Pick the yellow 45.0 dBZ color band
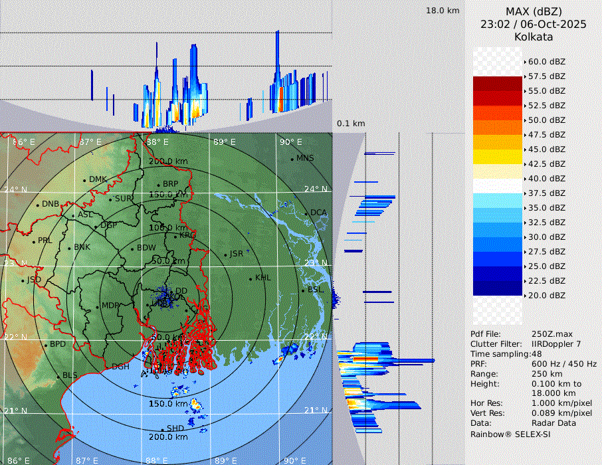 coord(498,156)
